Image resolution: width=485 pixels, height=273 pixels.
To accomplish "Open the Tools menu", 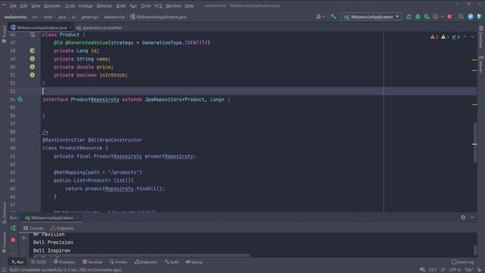I will [145, 5].
